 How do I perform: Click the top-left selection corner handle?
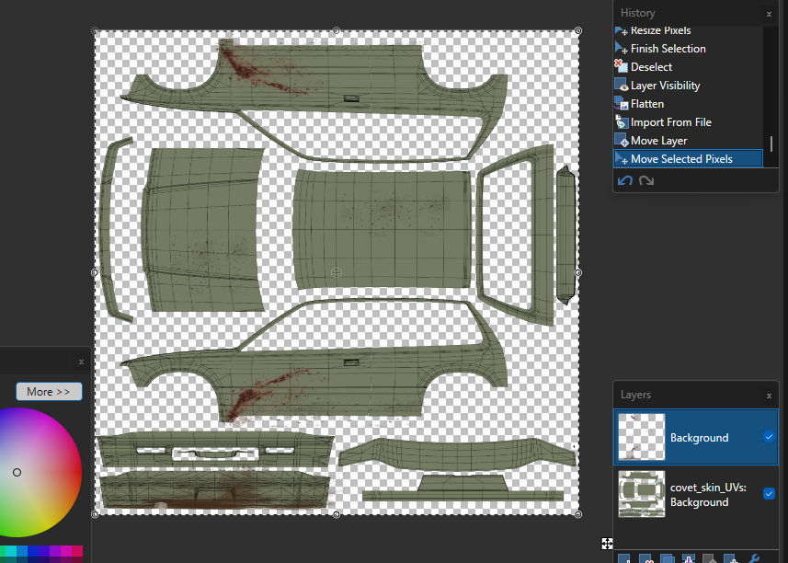tap(95, 30)
